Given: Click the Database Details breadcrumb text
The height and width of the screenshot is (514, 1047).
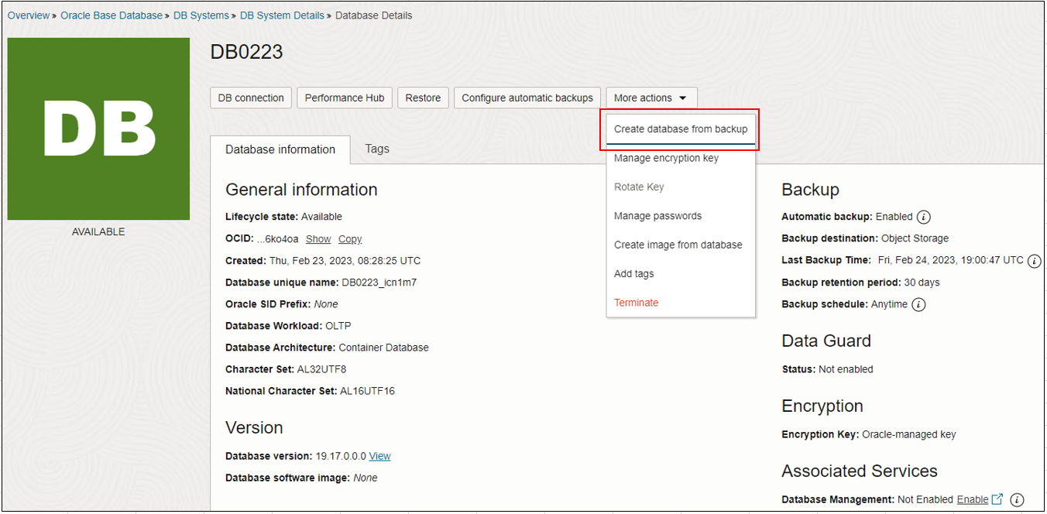Looking at the screenshot, I should coord(373,15).
